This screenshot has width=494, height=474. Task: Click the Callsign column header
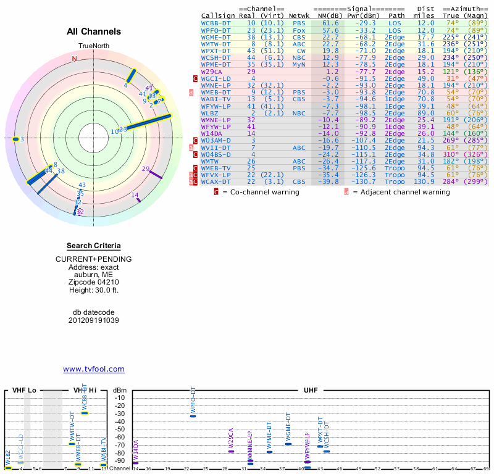click(218, 15)
